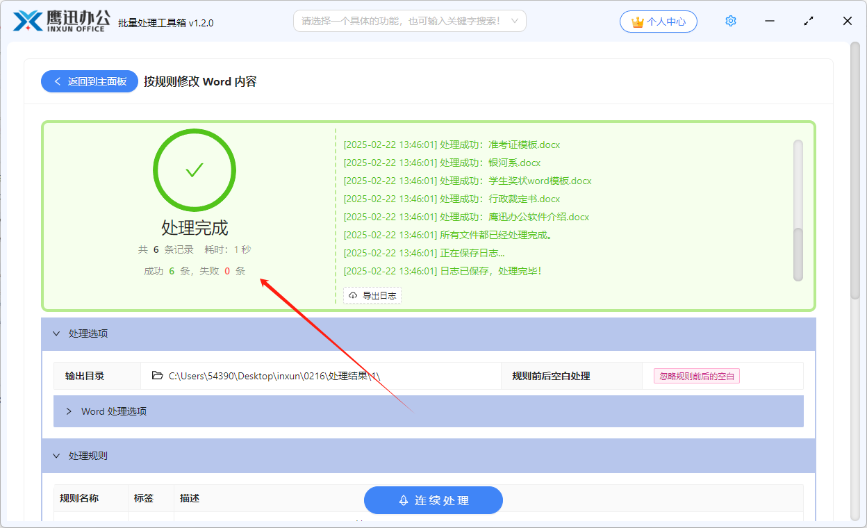Collapse the 处理选项 section

click(57, 333)
